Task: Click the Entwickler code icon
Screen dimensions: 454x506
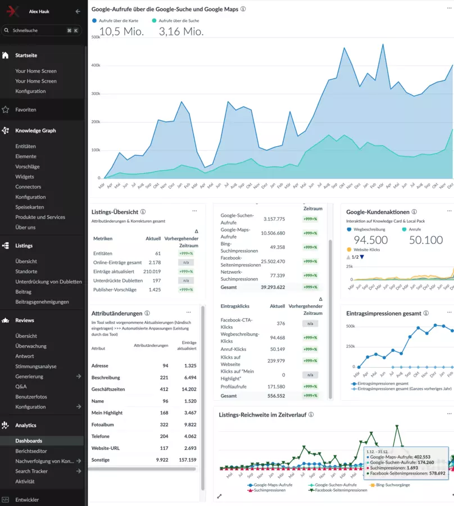Action: [6, 499]
